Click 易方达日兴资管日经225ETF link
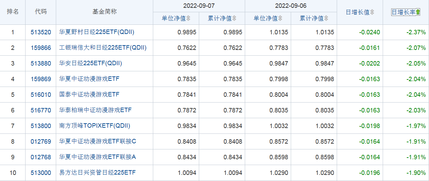The width and height of the screenshot is (429, 181). point(97,173)
